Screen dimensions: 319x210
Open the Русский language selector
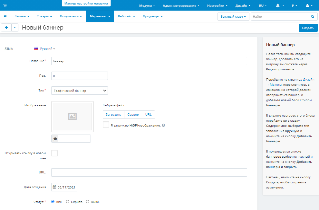(x=44, y=49)
